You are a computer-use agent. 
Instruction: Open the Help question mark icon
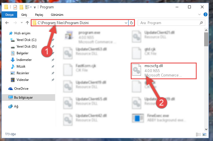[x=206, y=14]
